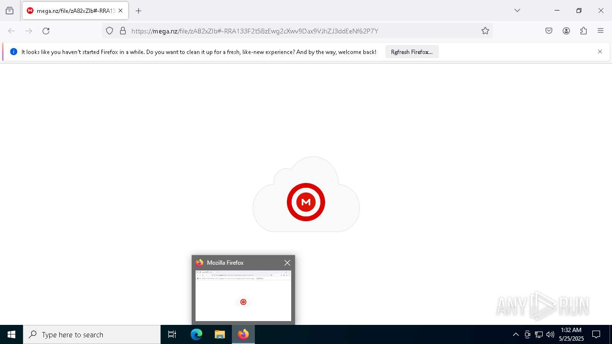Open Save to Pocket button

click(x=549, y=31)
